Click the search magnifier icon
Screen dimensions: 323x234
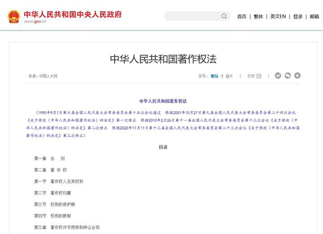[x=224, y=16]
